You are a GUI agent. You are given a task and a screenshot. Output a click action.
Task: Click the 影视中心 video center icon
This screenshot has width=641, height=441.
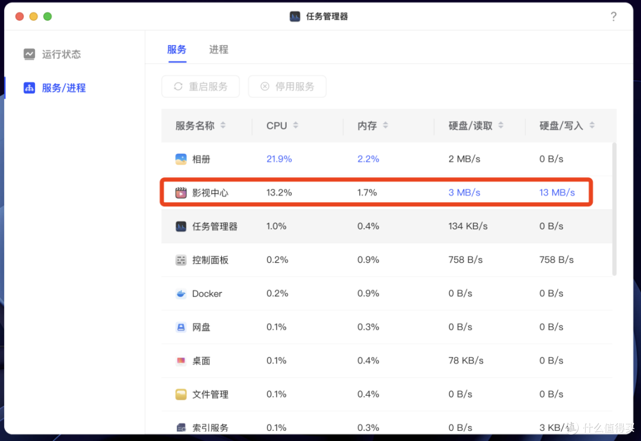(x=180, y=193)
